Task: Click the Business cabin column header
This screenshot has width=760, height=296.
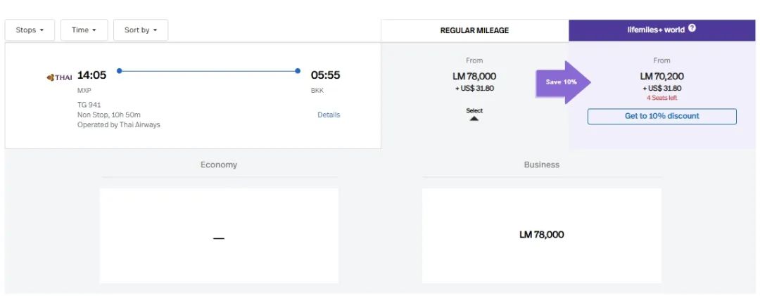Action: (541, 165)
